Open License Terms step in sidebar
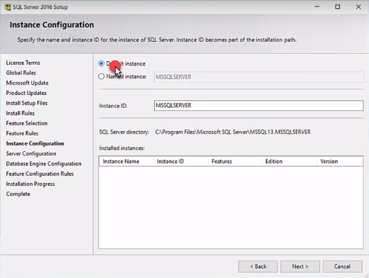This screenshot has height=278, width=369. click(23, 63)
